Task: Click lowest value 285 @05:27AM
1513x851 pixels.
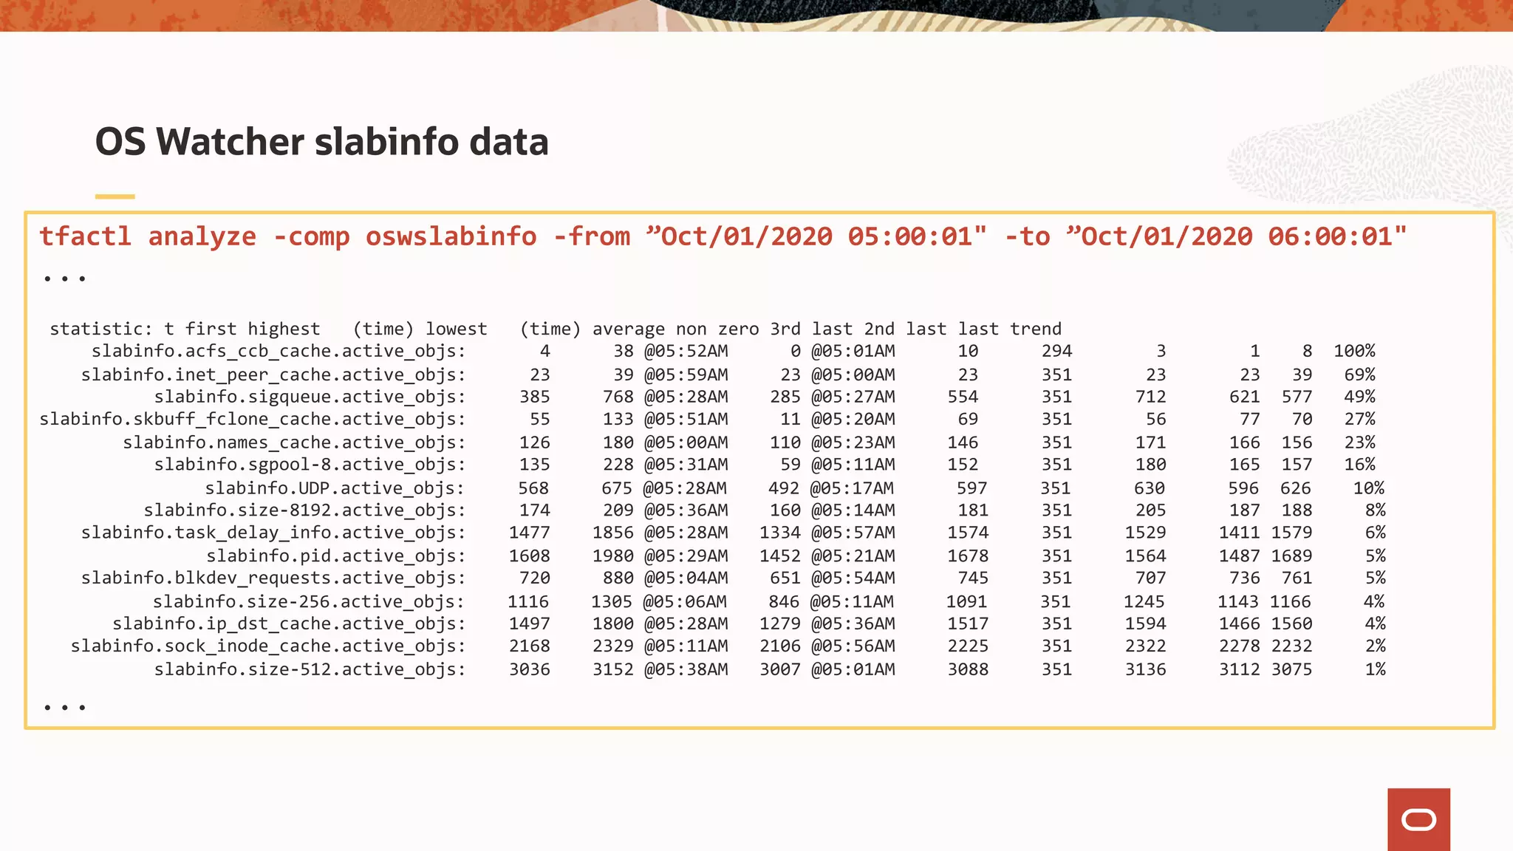Action: pyautogui.click(x=833, y=397)
